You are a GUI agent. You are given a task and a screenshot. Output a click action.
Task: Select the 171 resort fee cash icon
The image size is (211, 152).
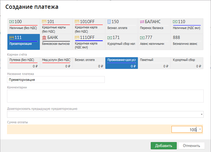110,37
